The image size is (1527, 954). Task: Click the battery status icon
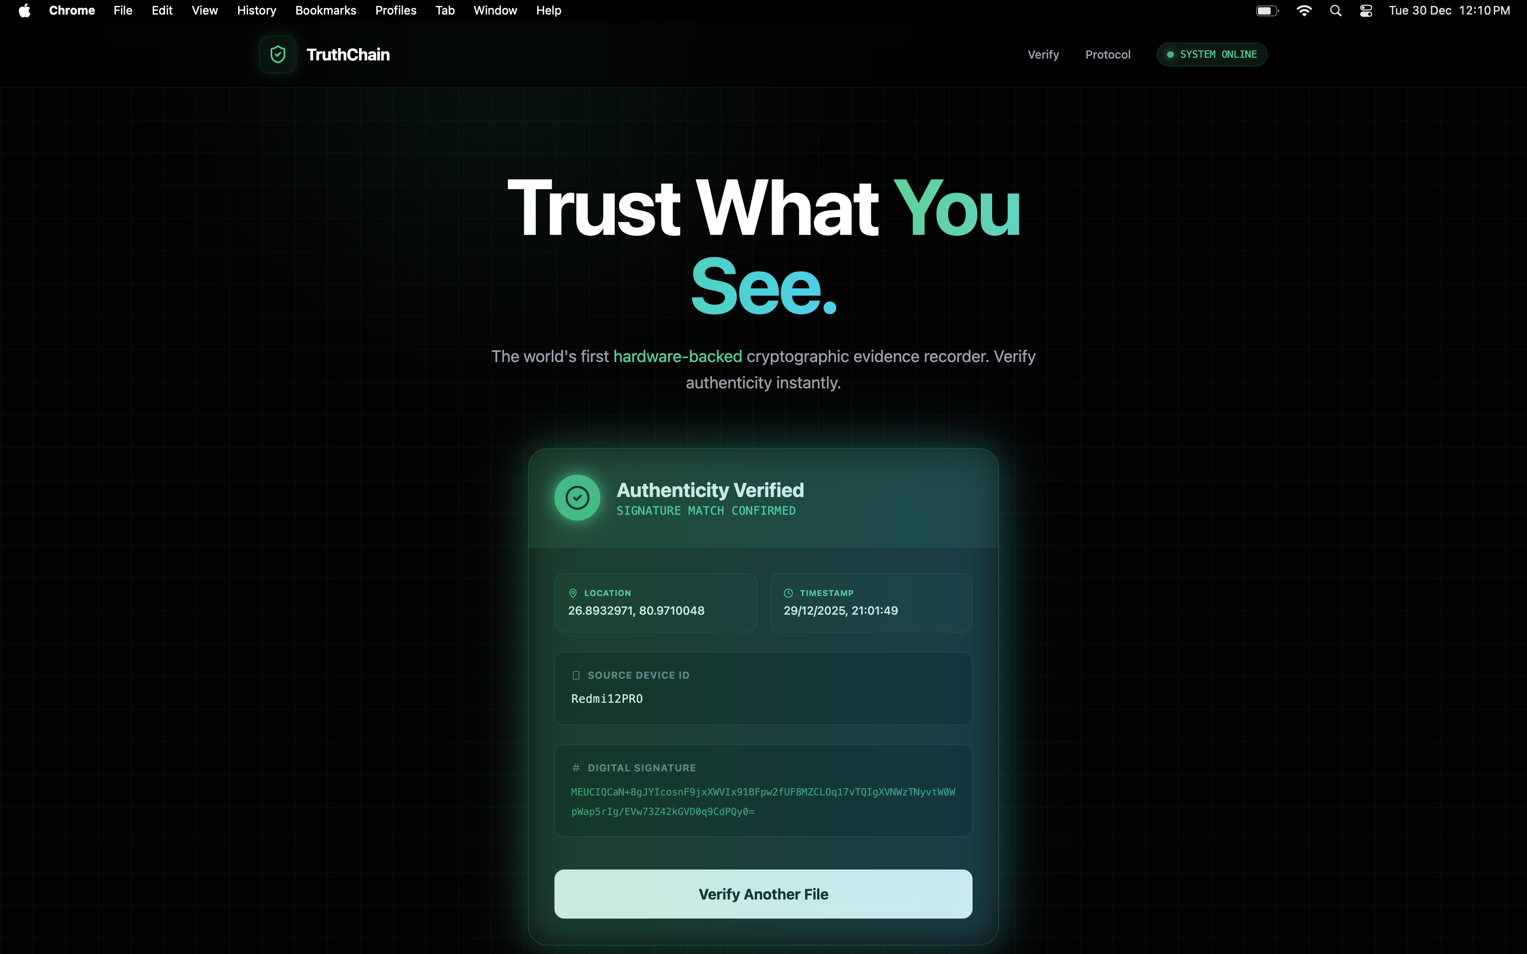[x=1267, y=11]
